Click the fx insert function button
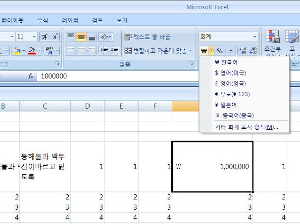The width and height of the screenshot is (300, 224). coord(31,76)
